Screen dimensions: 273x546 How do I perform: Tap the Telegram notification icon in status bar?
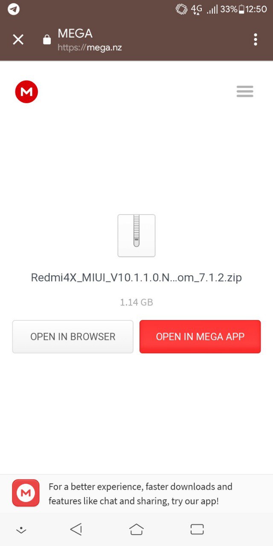(14, 9)
